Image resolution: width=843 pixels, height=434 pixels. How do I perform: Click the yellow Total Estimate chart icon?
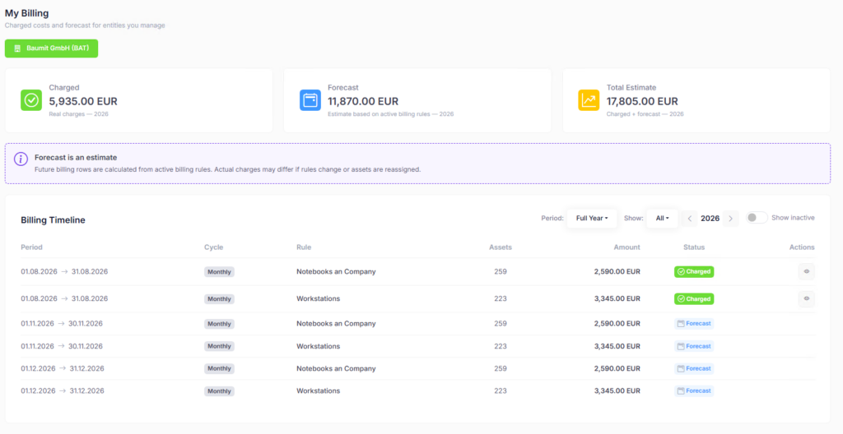click(589, 100)
